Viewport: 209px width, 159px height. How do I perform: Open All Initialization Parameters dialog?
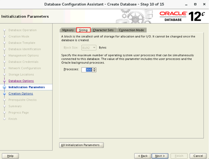coord(82,145)
